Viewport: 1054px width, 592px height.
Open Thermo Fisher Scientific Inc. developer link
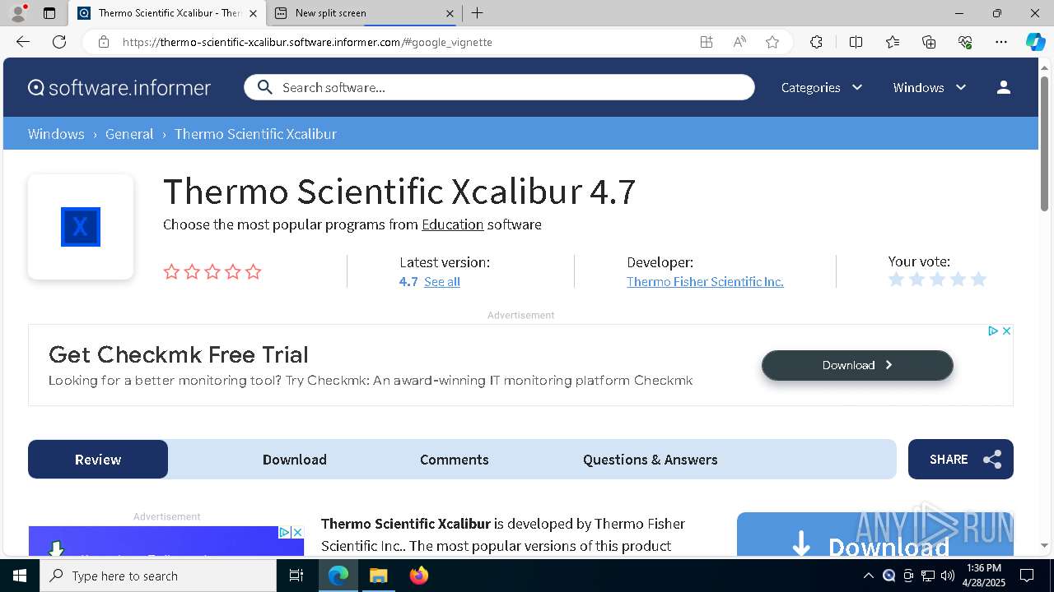coord(705,282)
